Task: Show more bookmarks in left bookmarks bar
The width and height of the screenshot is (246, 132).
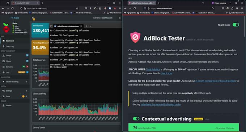Action: pyautogui.click(x=104, y=13)
